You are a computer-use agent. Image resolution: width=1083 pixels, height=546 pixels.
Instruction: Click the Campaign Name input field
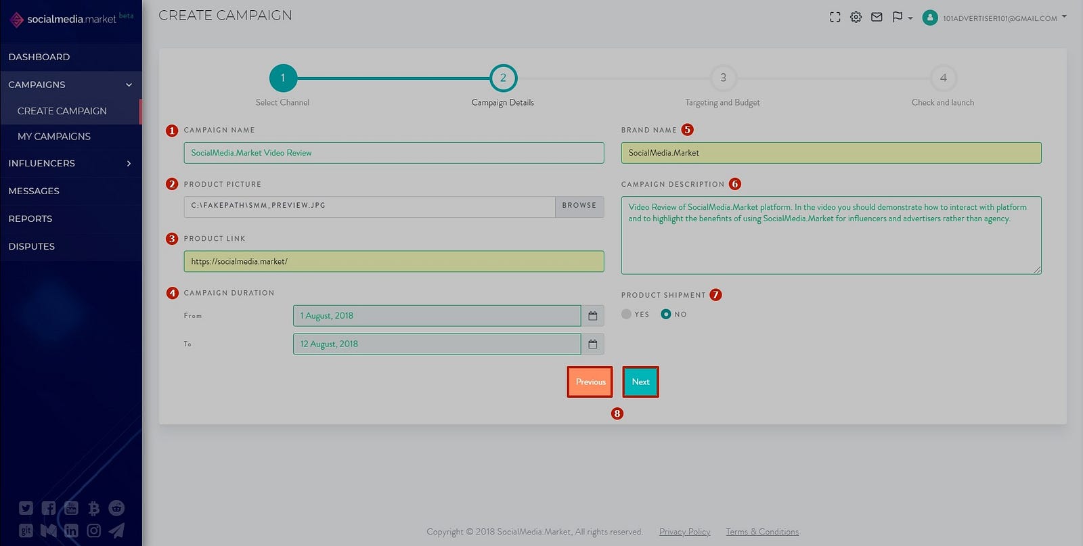[x=394, y=153]
